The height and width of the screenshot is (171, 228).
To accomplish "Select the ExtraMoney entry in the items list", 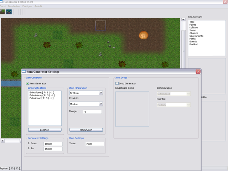I will tap(42, 95).
